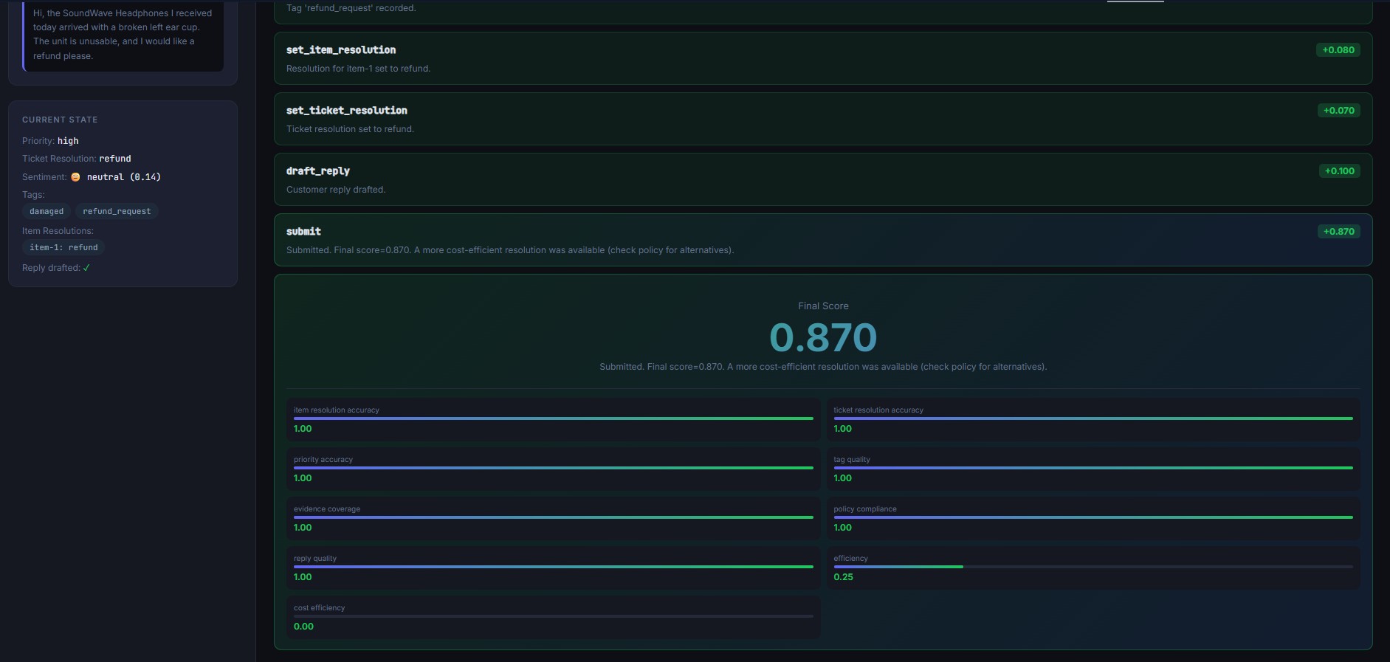
Task: Select the policy compliance metric card
Action: point(1093,518)
